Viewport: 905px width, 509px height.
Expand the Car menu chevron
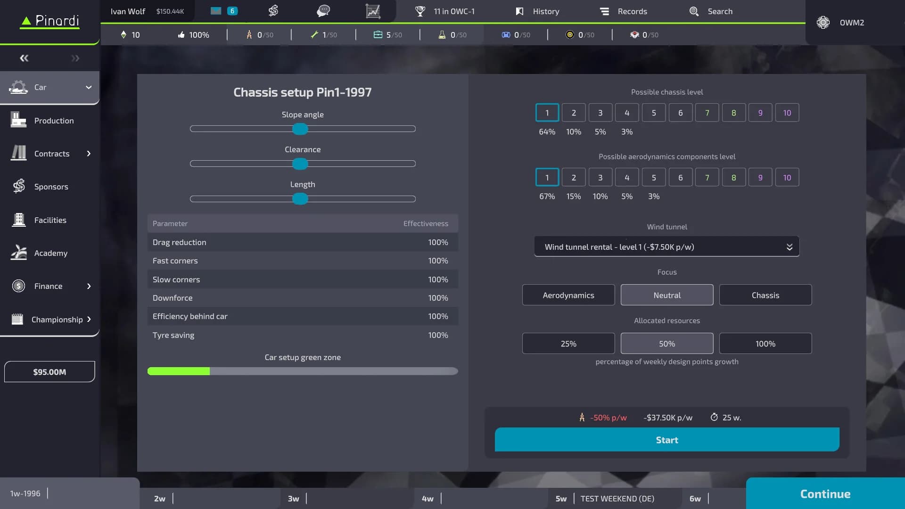tap(89, 87)
